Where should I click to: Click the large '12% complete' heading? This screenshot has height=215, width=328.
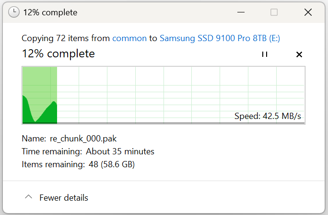coord(59,54)
